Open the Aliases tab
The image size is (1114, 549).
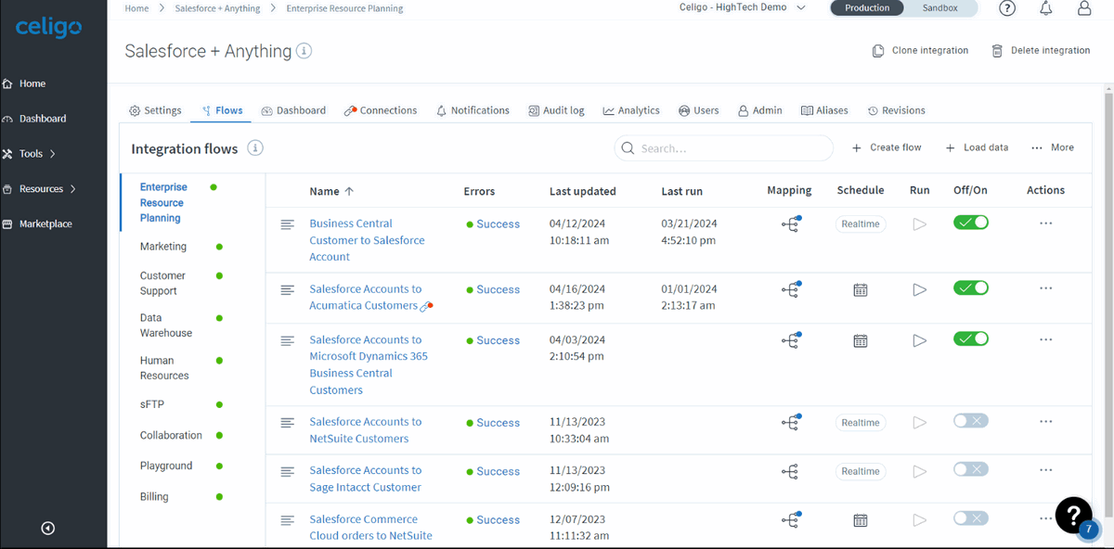click(824, 110)
